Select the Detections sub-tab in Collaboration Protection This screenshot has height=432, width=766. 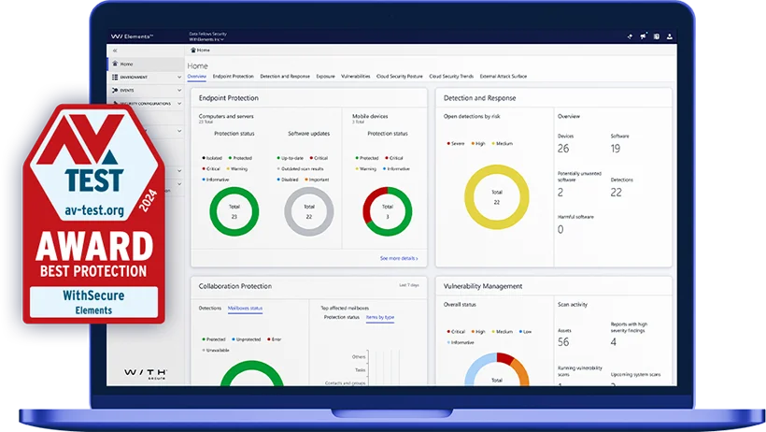tap(210, 309)
